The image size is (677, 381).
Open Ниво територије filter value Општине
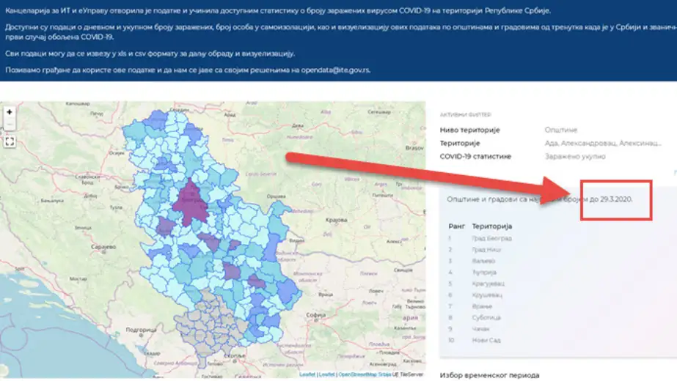[x=560, y=130]
